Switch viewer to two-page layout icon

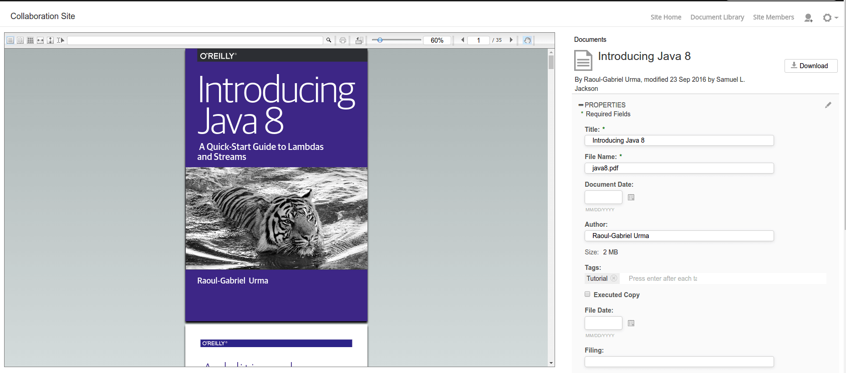pyautogui.click(x=20, y=40)
